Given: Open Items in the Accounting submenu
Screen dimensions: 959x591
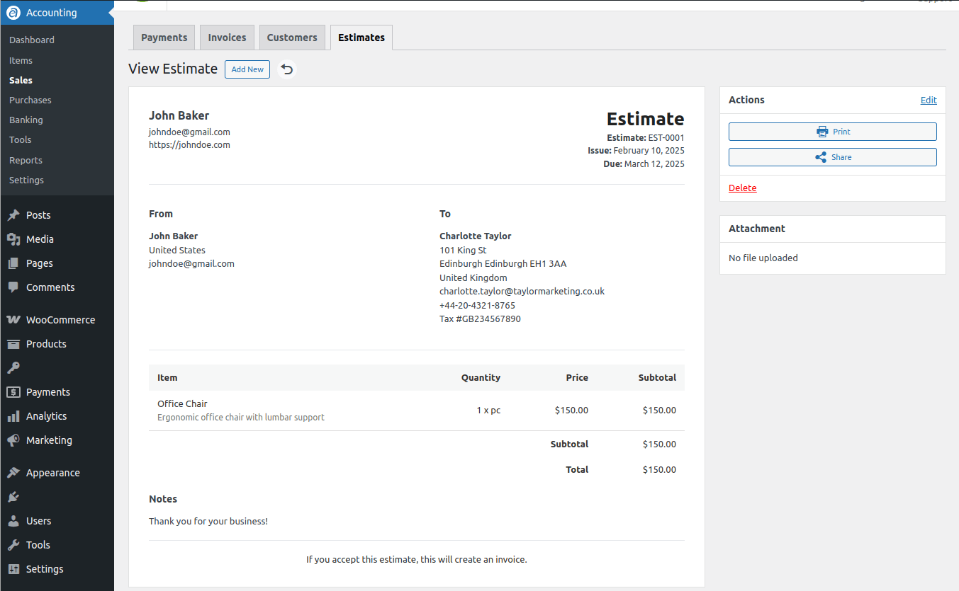Looking at the screenshot, I should coord(21,61).
